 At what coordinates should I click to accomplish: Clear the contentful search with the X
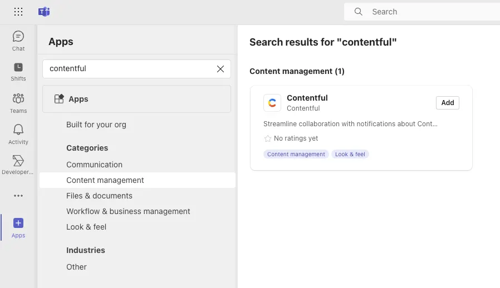pyautogui.click(x=220, y=69)
